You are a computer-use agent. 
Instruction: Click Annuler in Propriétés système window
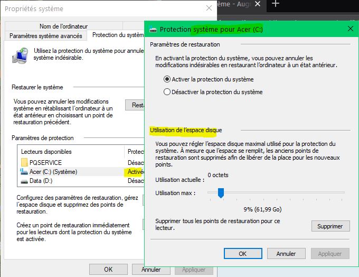tap(151, 269)
